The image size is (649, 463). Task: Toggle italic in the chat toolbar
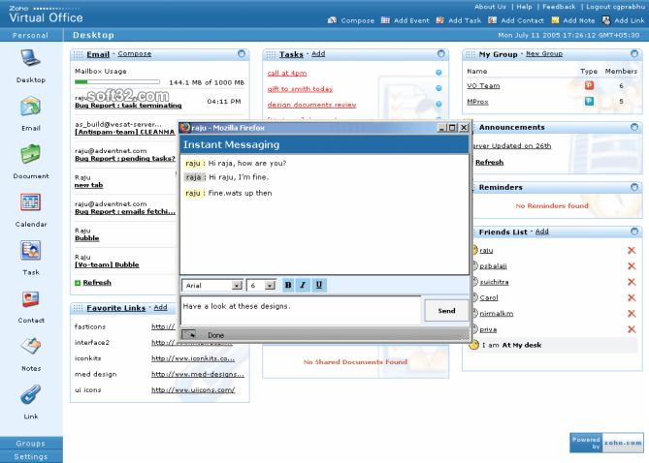pos(303,285)
